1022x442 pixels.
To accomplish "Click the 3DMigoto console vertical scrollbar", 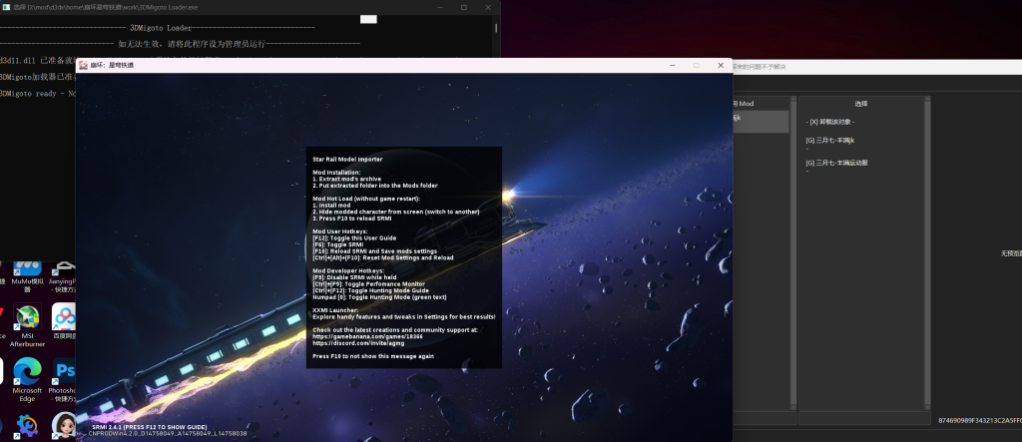I will tap(496, 28).
